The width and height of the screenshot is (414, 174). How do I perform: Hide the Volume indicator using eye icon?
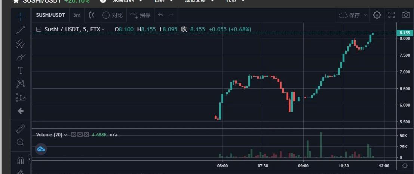click(x=74, y=135)
